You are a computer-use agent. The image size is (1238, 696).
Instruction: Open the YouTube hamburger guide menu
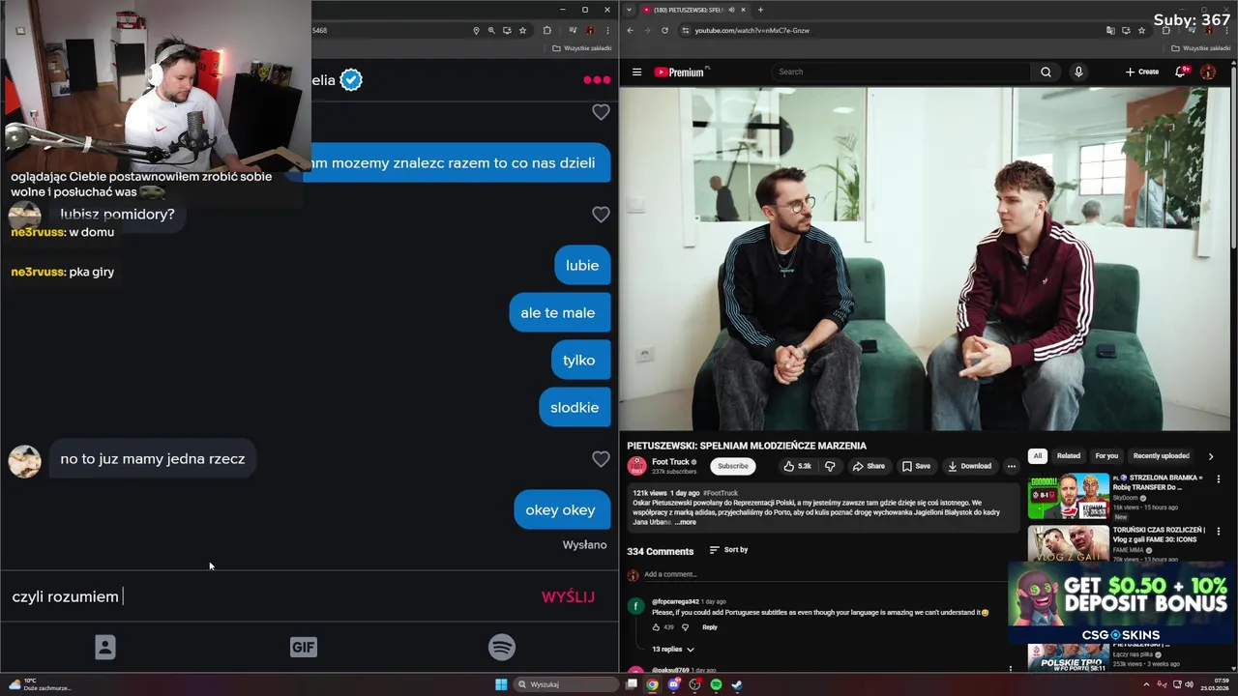[636, 72]
